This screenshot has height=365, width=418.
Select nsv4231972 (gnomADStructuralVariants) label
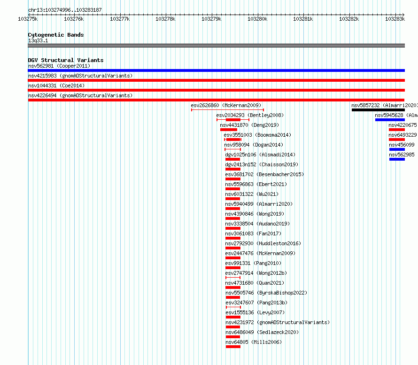coord(278,322)
